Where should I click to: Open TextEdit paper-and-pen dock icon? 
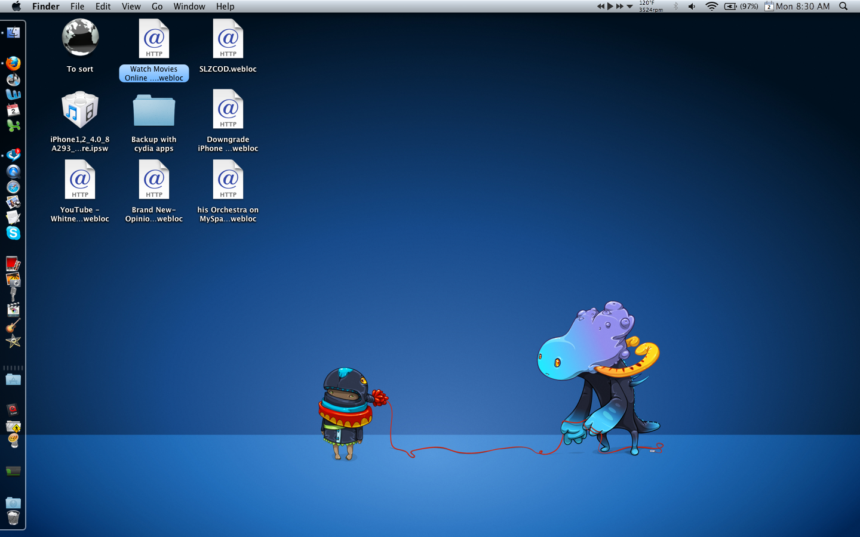tap(13, 218)
